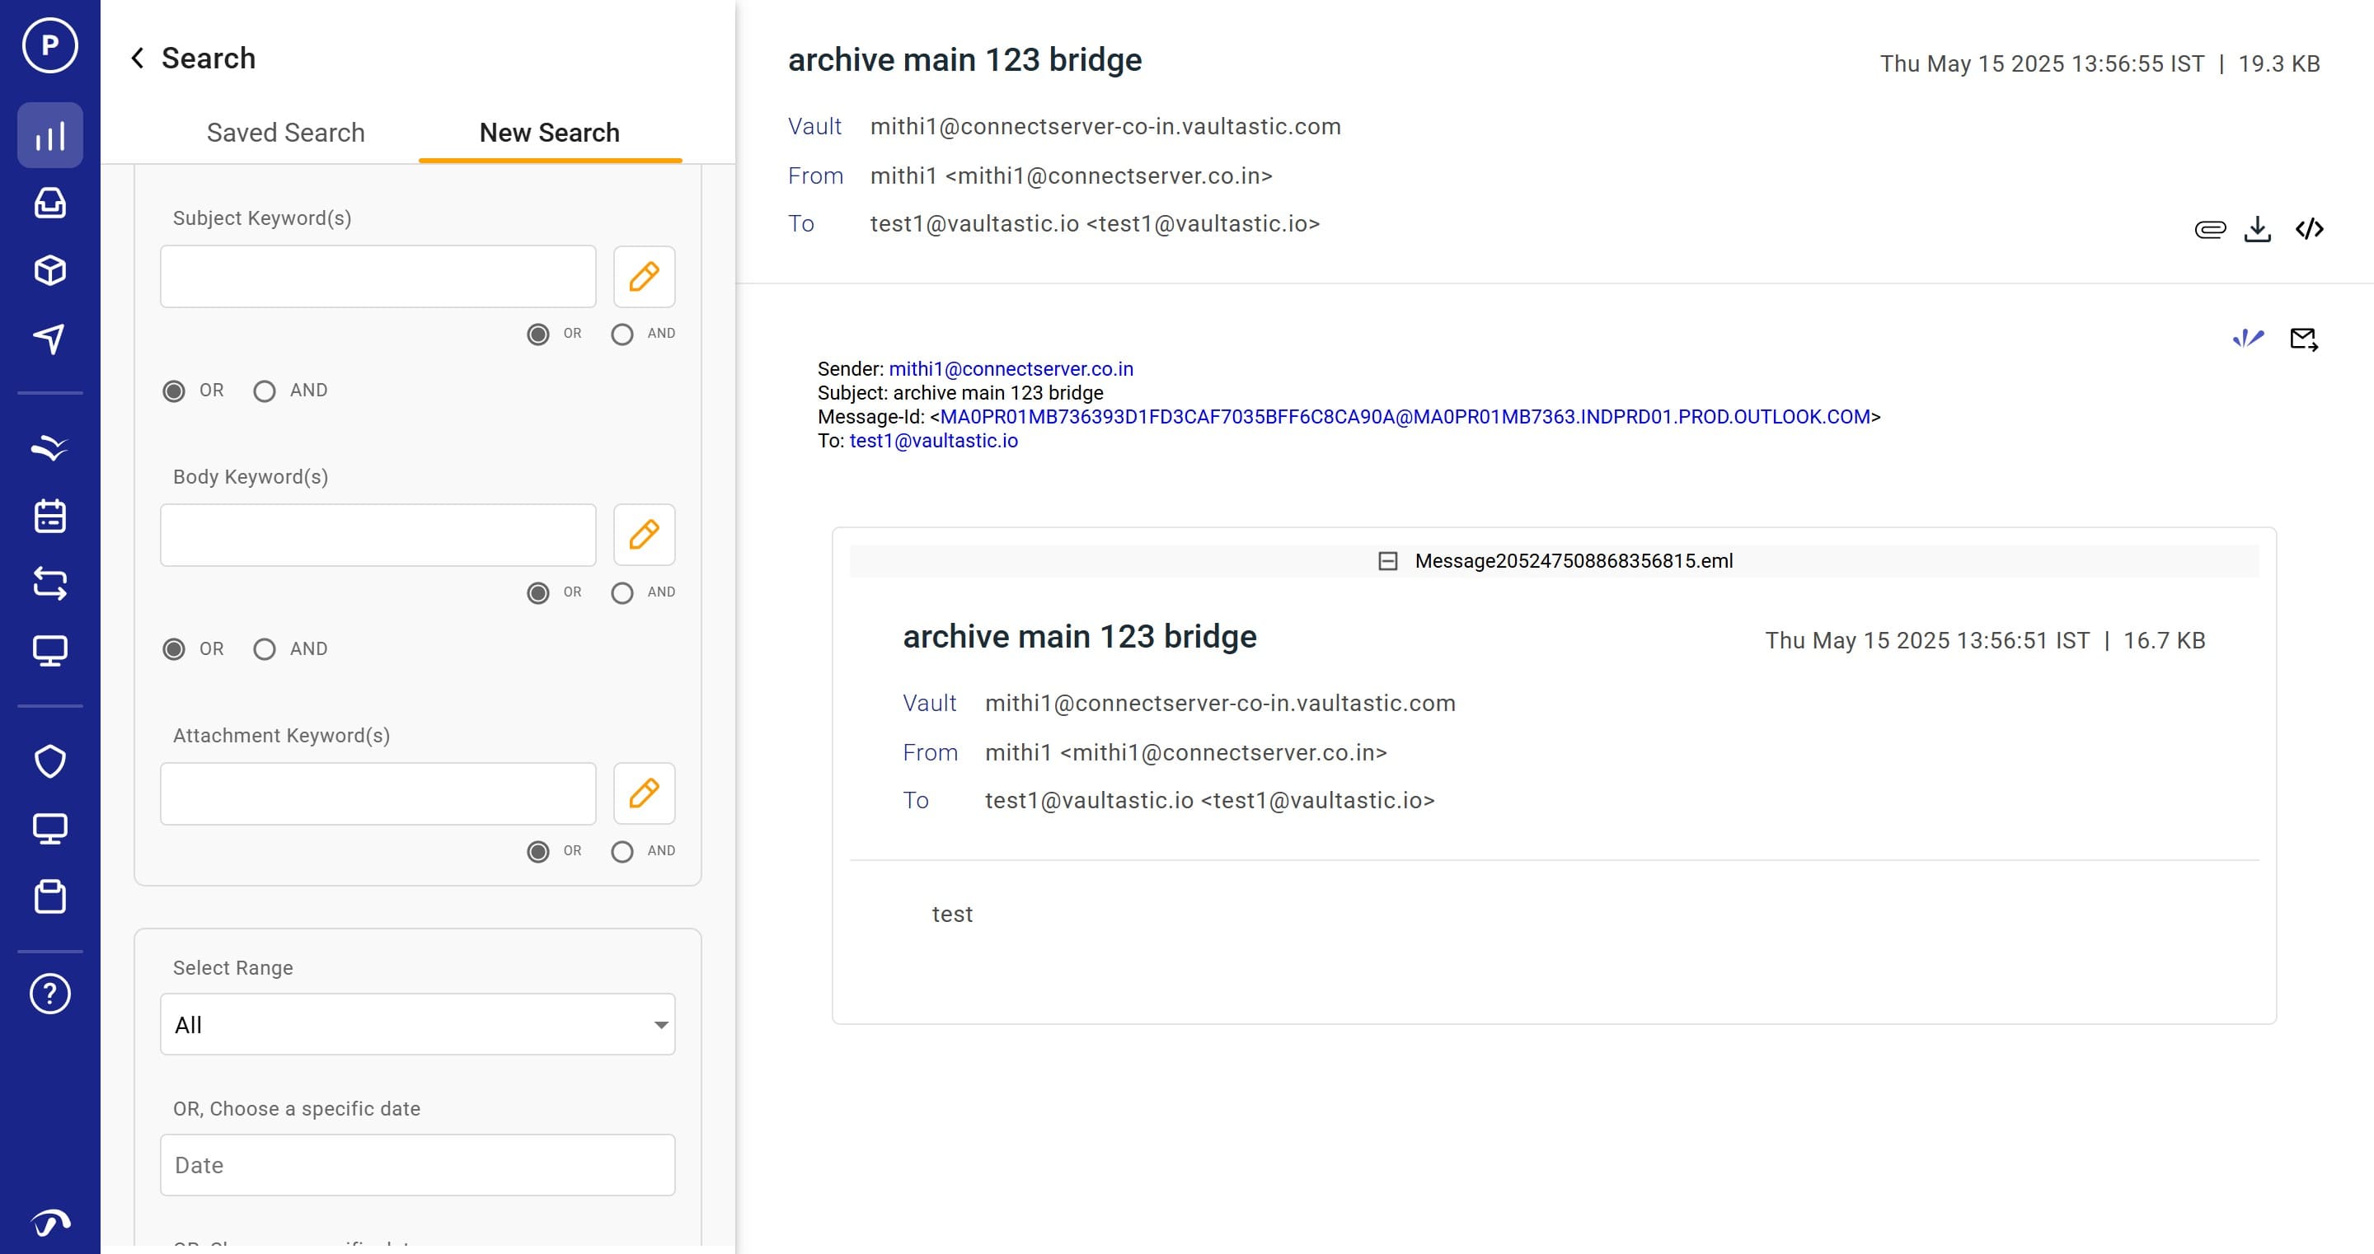Select small AND radio under Attachment Keyword(s)
Screen dimensions: 2374x1254
click(x=622, y=851)
